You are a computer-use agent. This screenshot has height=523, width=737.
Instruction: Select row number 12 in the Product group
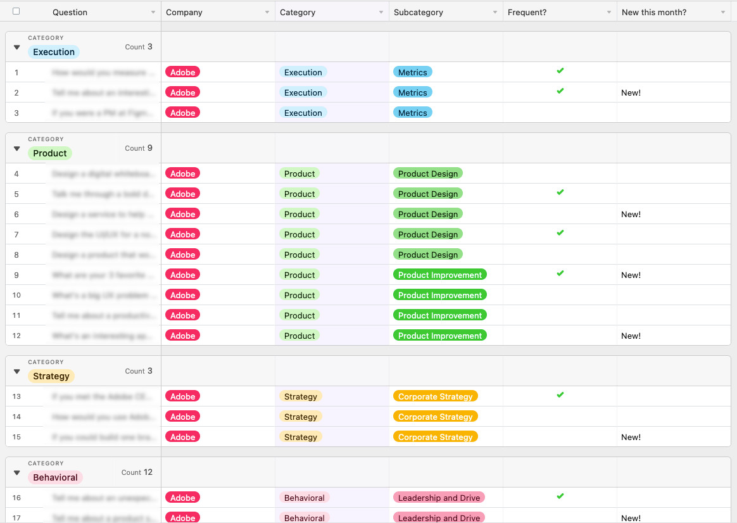tap(16, 336)
